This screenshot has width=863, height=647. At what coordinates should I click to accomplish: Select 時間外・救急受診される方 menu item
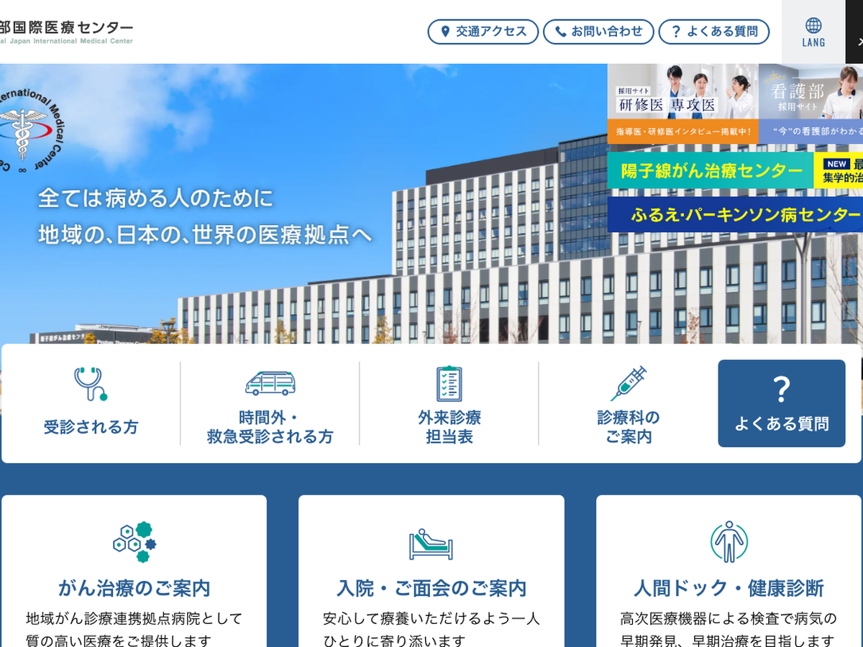(270, 426)
